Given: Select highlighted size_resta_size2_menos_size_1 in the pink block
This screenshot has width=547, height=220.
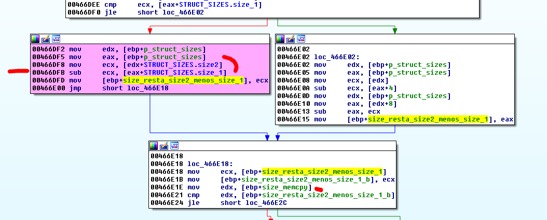Looking at the screenshot, I should click(x=183, y=80).
